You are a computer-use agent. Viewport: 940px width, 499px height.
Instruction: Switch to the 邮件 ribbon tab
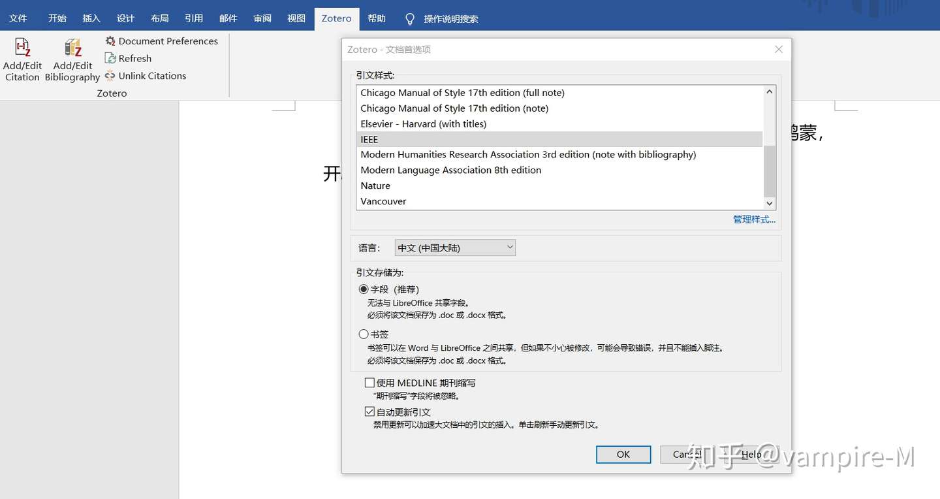[x=228, y=18]
